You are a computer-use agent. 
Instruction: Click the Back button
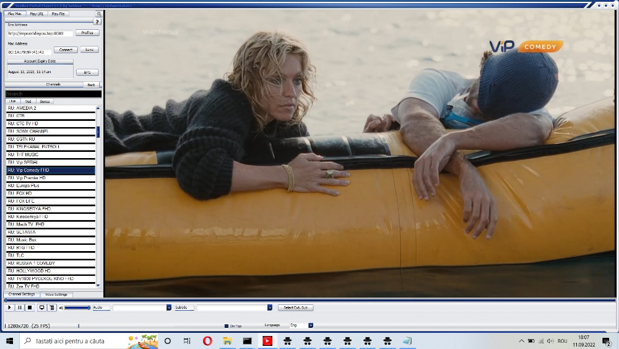click(91, 84)
